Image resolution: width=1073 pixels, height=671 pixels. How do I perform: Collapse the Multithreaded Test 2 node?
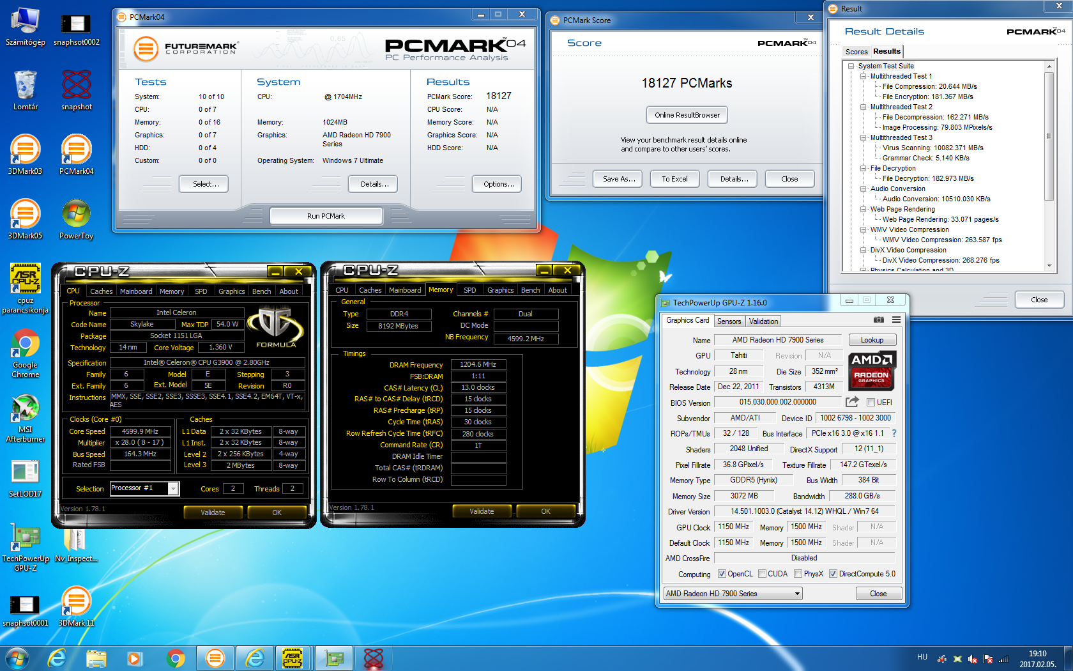pyautogui.click(x=864, y=107)
